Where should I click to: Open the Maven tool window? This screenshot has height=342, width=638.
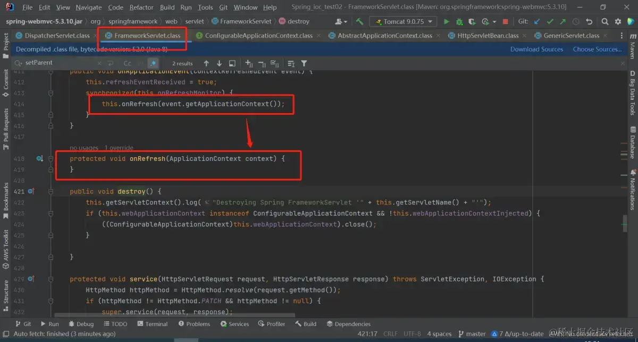(633, 47)
